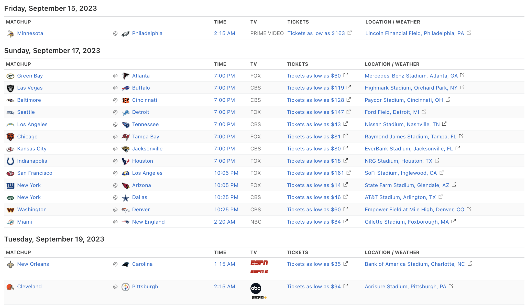Open the 2:20 AM Miami game time

coord(224,222)
